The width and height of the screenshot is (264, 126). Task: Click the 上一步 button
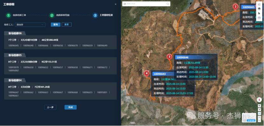(50, 107)
